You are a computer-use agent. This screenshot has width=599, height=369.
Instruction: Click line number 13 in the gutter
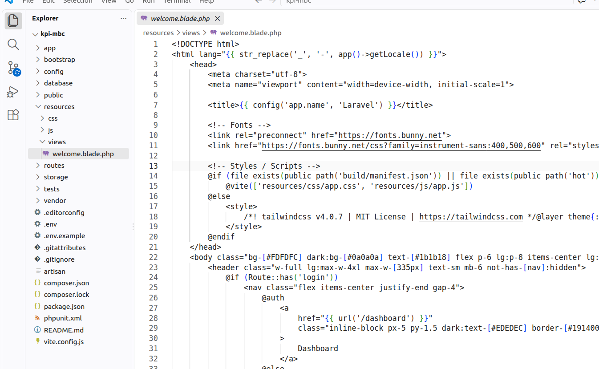tap(153, 166)
